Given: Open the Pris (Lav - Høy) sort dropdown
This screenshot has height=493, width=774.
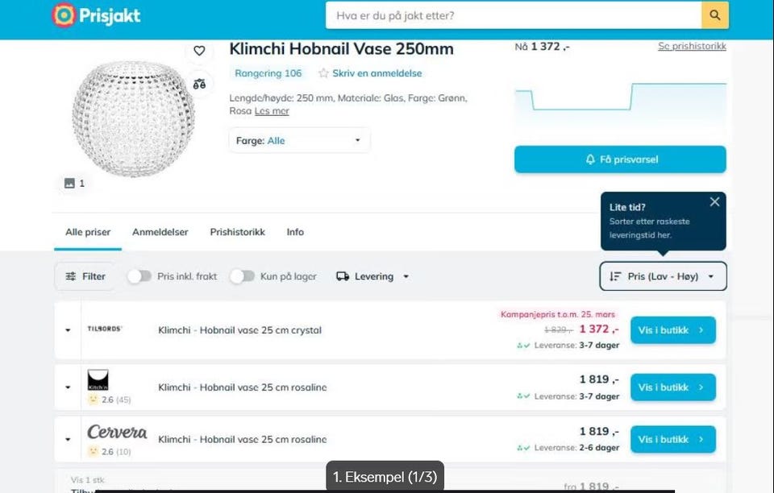Looking at the screenshot, I should coord(663,276).
